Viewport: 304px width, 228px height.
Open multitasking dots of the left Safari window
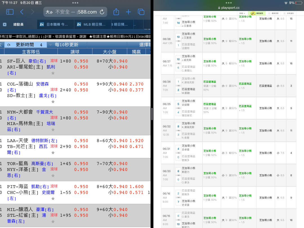click(x=75, y=3)
